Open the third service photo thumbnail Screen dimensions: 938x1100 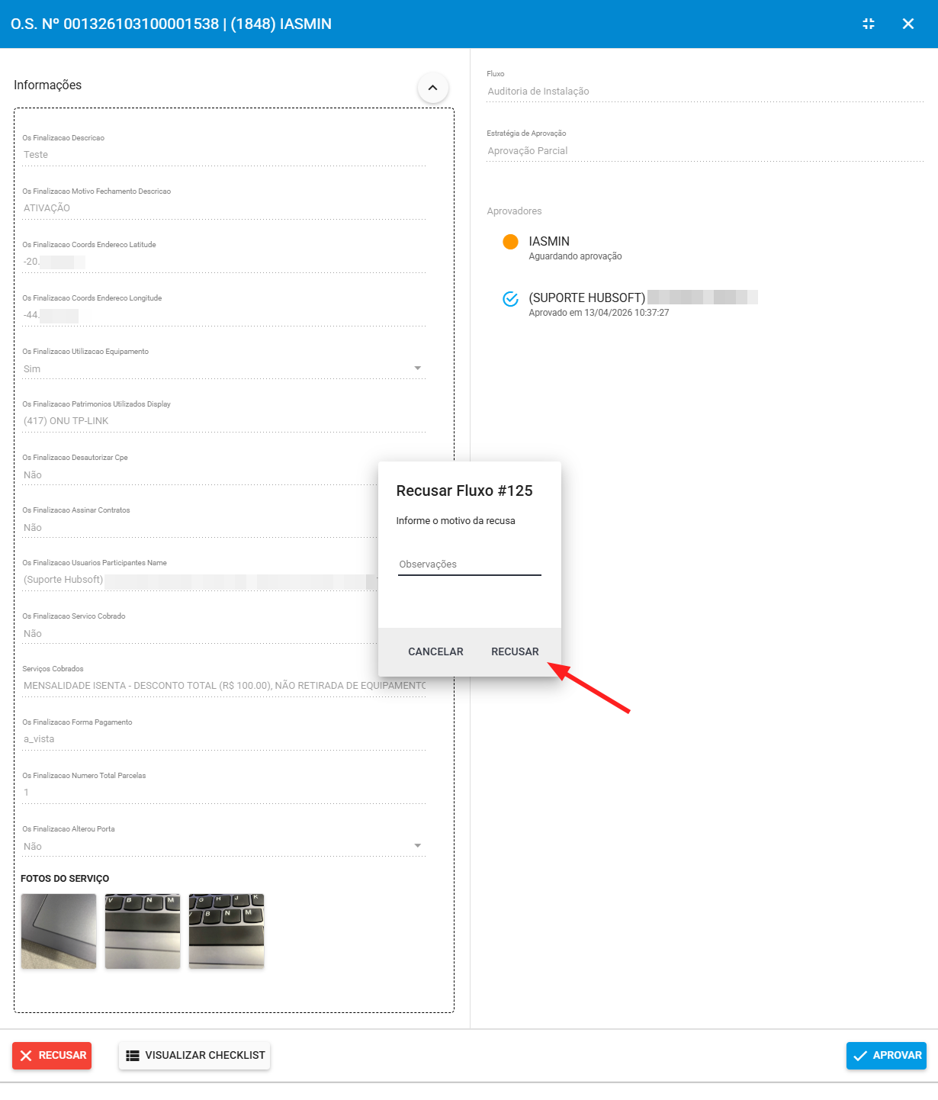[226, 931]
